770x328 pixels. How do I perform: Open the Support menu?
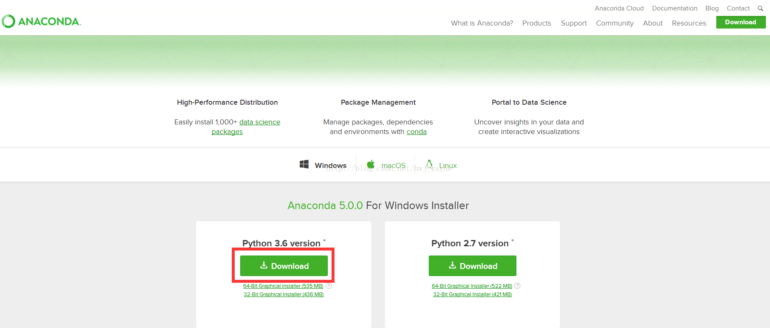tap(574, 23)
